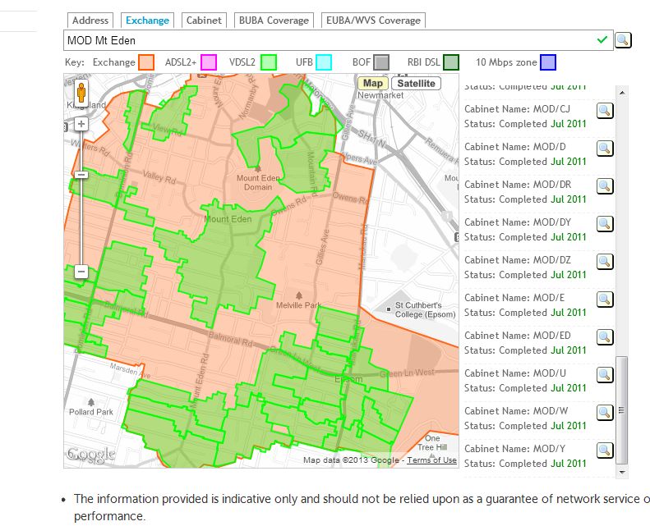Locate cabinet MOD/DZ using its magnifier icon
Image resolution: width=650 pixels, height=526 pixels.
tap(604, 262)
